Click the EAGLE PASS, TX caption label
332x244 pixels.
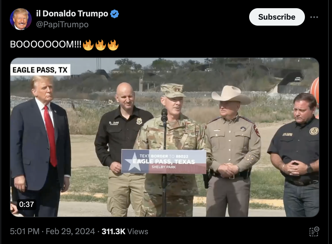pos(40,70)
